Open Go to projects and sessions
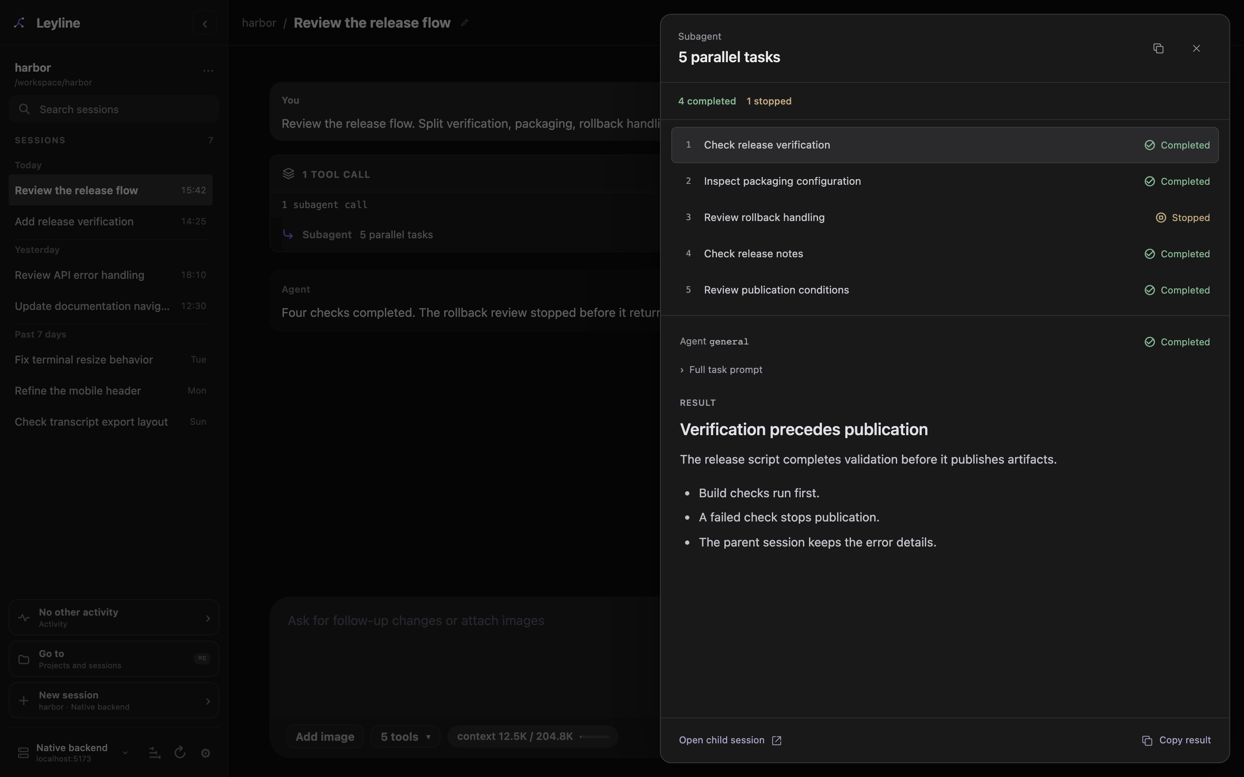The height and width of the screenshot is (777, 1244). point(114,659)
